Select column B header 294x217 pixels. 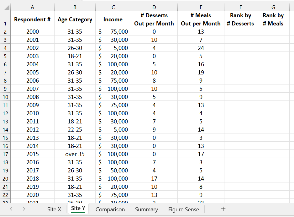point(75,7)
